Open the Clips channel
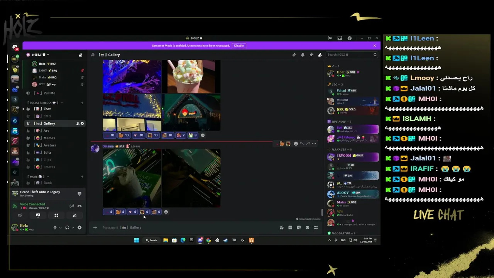The height and width of the screenshot is (278, 494). 55,160
